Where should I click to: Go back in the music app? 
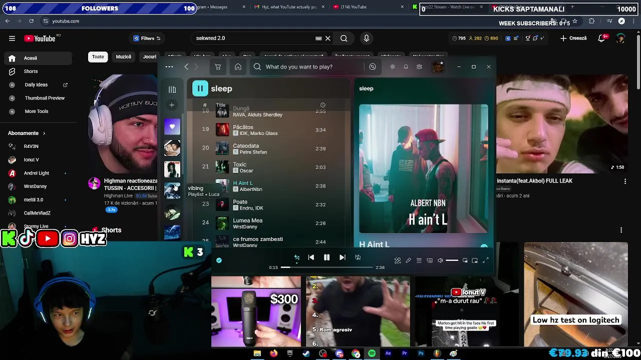pyautogui.click(x=186, y=66)
